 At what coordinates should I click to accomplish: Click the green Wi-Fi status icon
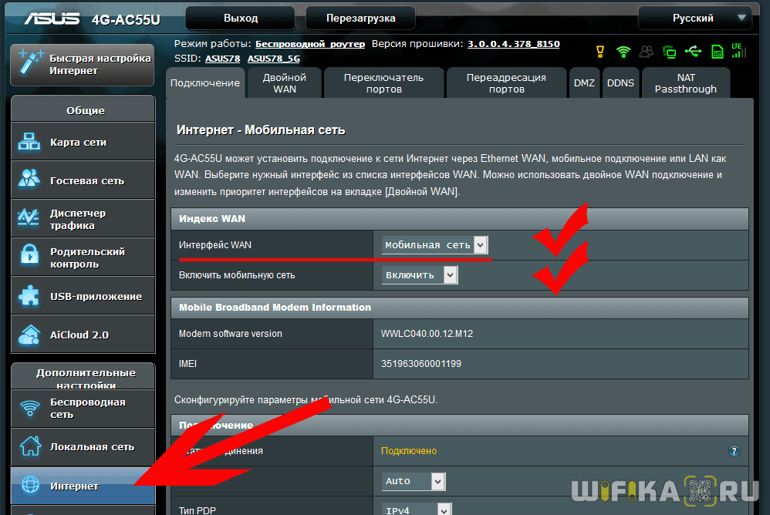pyautogui.click(x=623, y=52)
